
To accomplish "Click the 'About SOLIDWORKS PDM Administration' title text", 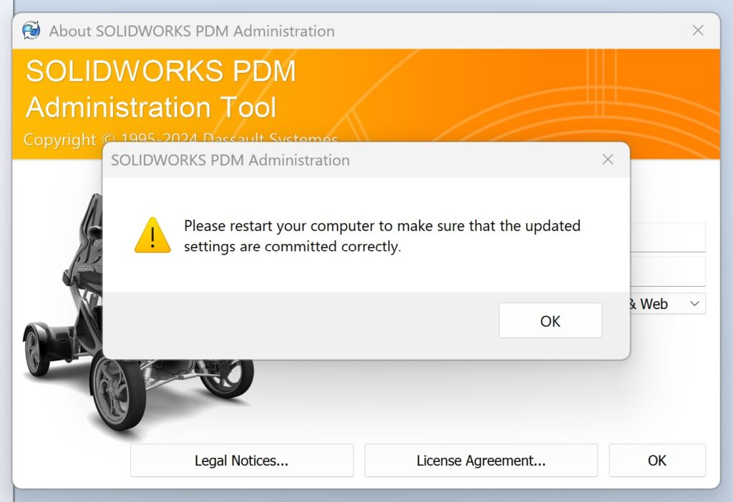I will tap(192, 31).
